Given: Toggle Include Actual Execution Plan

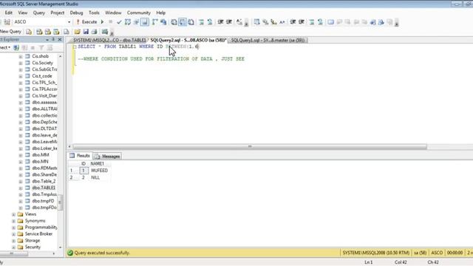Looking at the screenshot, I should [x=155, y=21].
